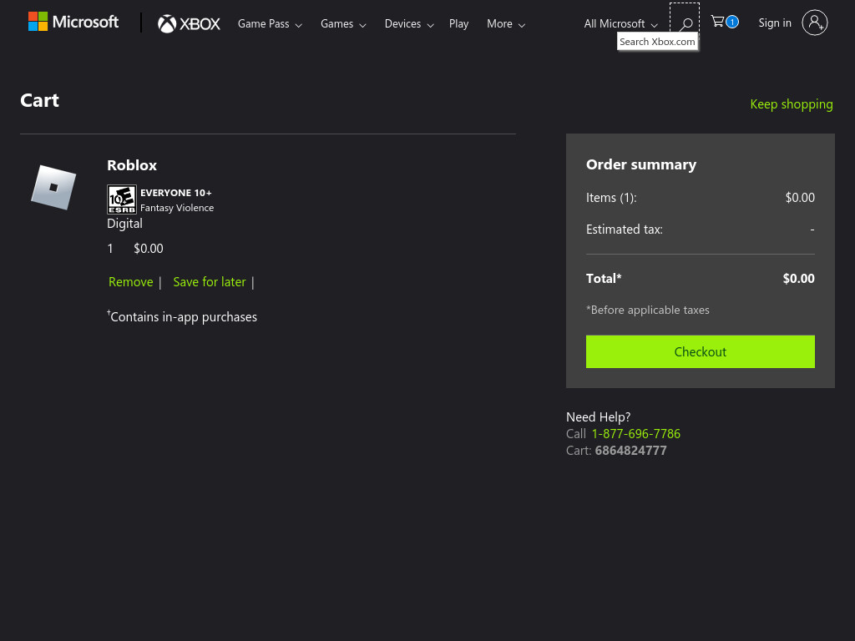Image resolution: width=855 pixels, height=641 pixels.
Task: Save Roblox for later
Action: coord(210,282)
